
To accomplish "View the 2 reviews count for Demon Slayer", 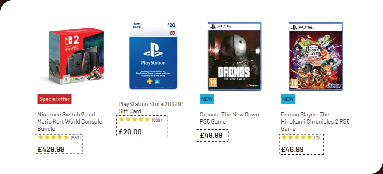I will pos(317,137).
